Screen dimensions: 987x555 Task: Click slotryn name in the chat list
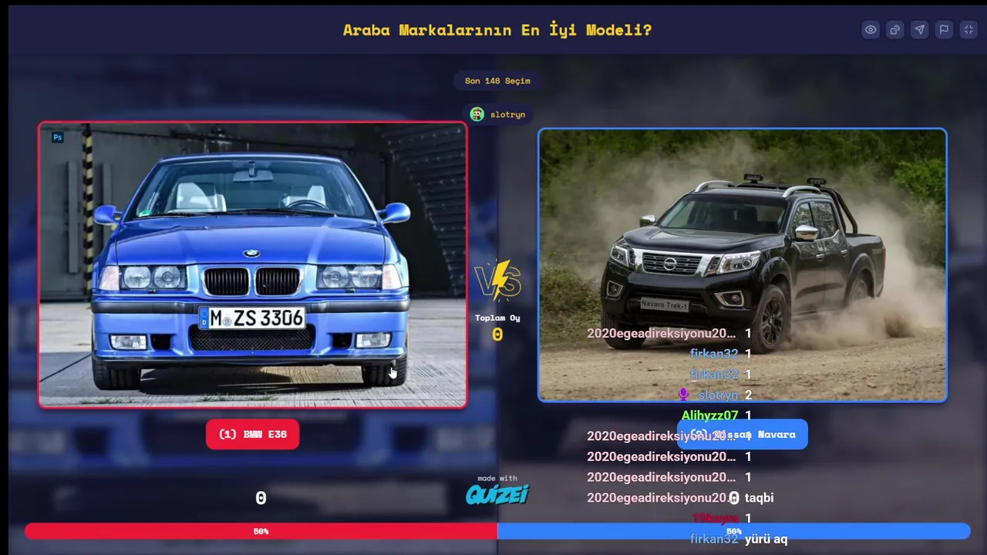pos(718,395)
